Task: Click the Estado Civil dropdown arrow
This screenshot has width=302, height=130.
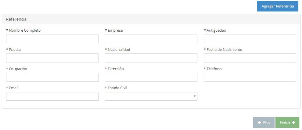Action: click(194, 96)
